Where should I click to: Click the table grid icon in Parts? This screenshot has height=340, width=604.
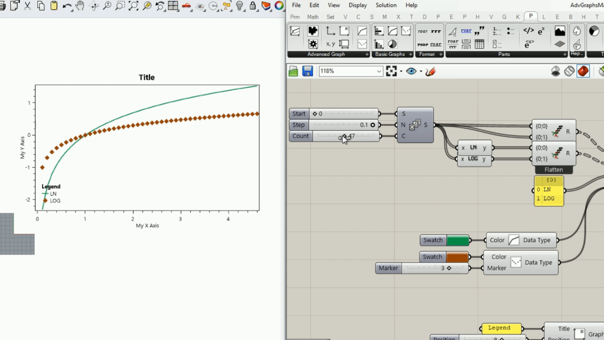(479, 44)
